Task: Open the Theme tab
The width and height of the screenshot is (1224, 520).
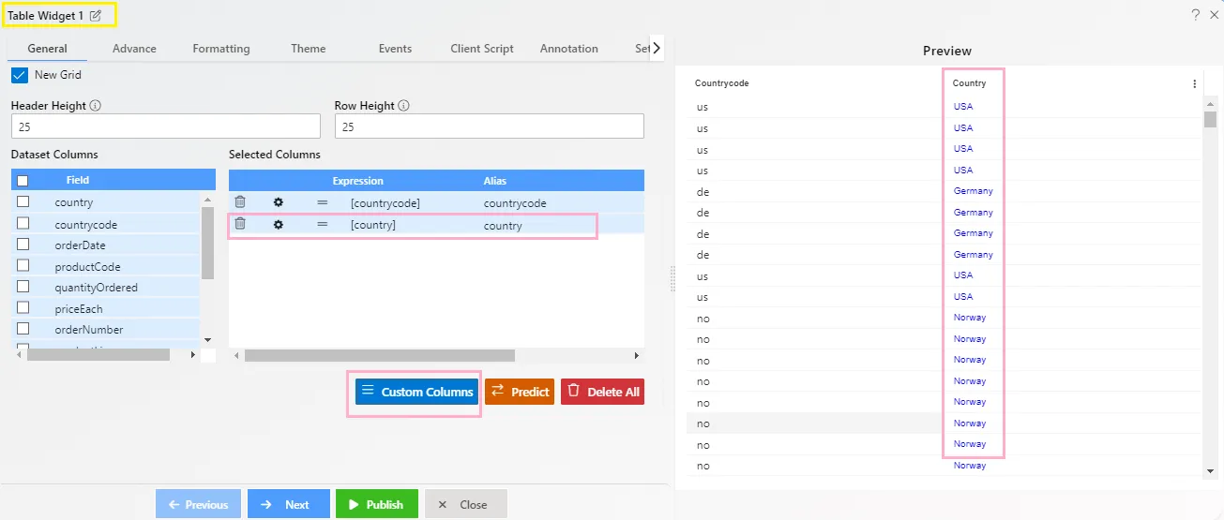Action: point(309,49)
